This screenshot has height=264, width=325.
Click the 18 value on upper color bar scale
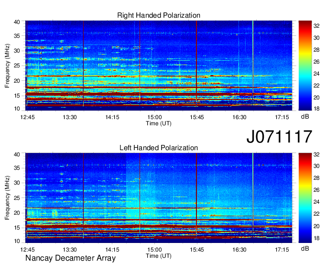coord(316,109)
